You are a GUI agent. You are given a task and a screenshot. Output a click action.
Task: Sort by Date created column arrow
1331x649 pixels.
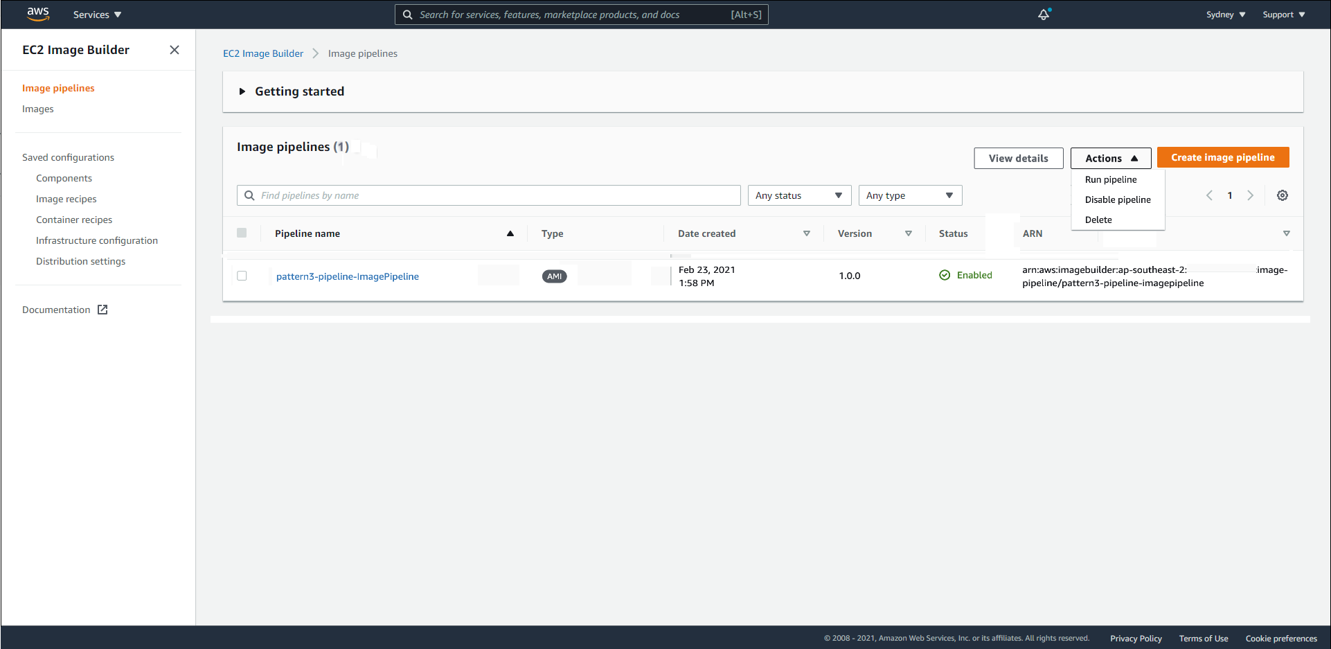(x=806, y=233)
